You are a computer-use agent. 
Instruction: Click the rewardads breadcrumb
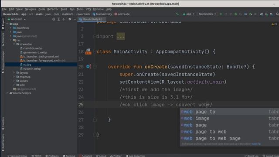point(83,14)
